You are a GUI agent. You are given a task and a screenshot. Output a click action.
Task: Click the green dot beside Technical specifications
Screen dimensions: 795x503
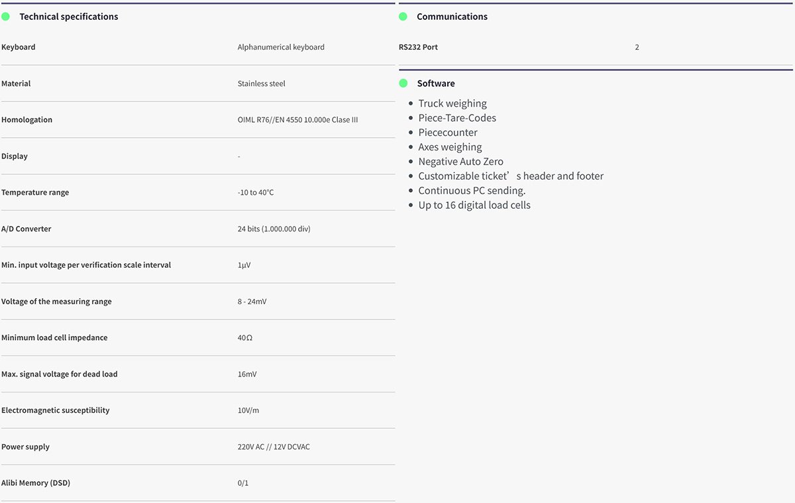click(6, 17)
